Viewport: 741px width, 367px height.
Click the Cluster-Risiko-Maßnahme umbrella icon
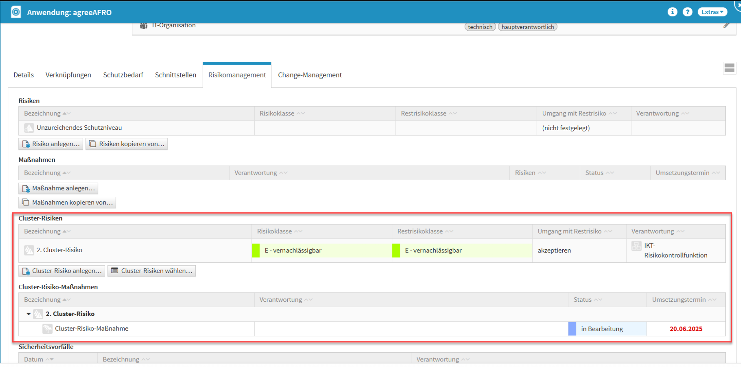point(47,328)
